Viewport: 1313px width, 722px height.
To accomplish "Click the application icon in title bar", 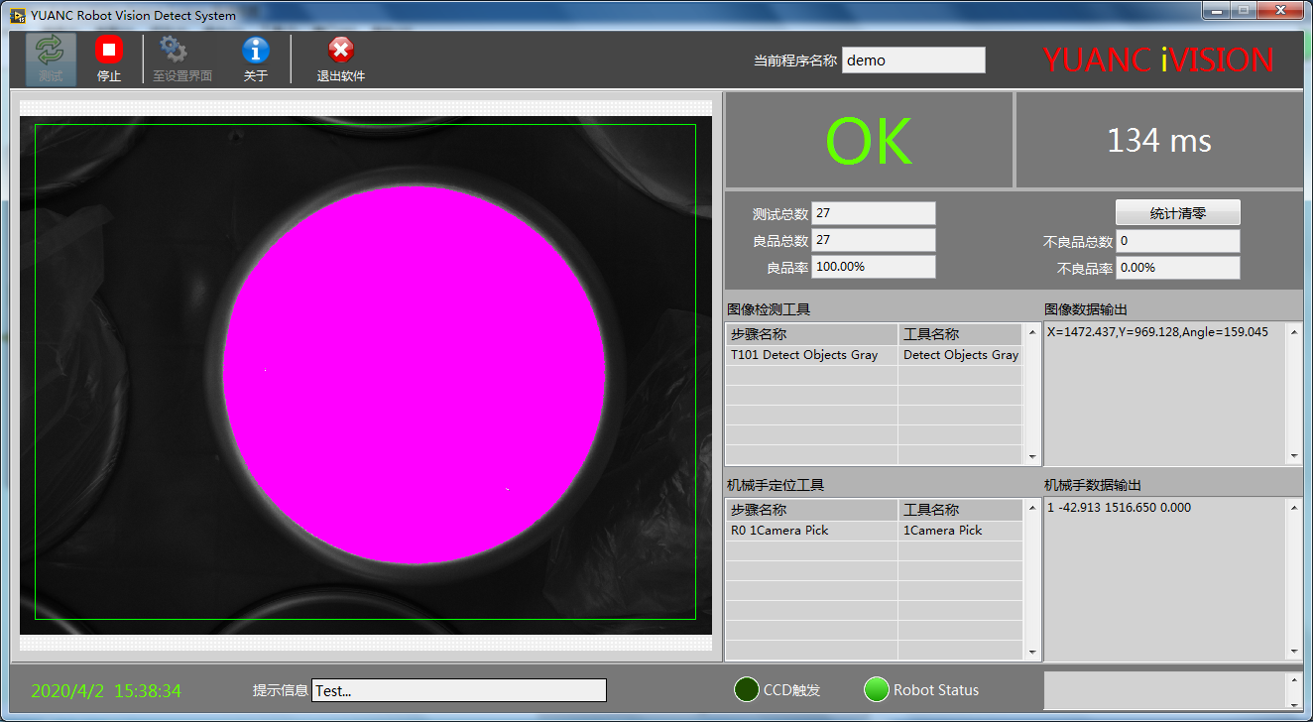I will click(x=17, y=16).
